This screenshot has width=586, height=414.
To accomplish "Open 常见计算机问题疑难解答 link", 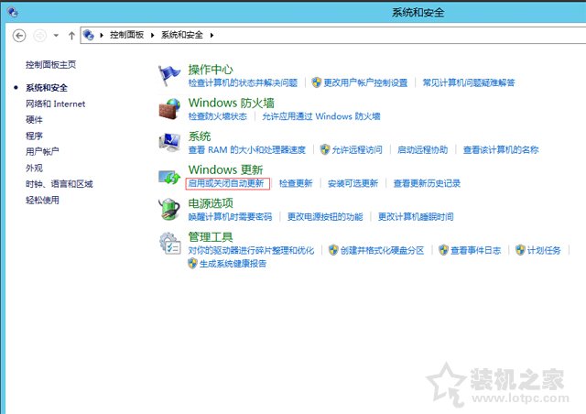I will click(x=469, y=82).
